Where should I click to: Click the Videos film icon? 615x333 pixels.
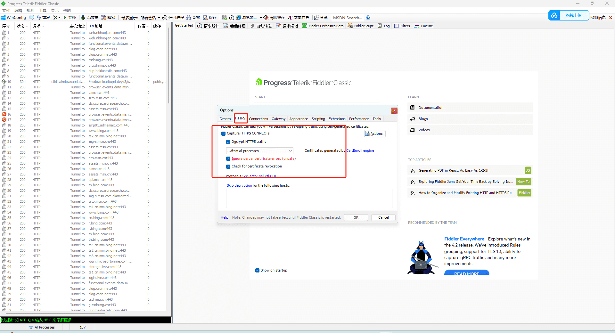pos(412,130)
